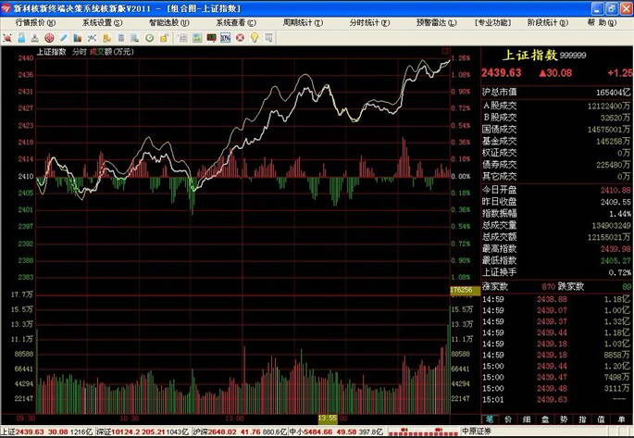Switch to the 势 tab
634x438 pixels.
click(564, 419)
